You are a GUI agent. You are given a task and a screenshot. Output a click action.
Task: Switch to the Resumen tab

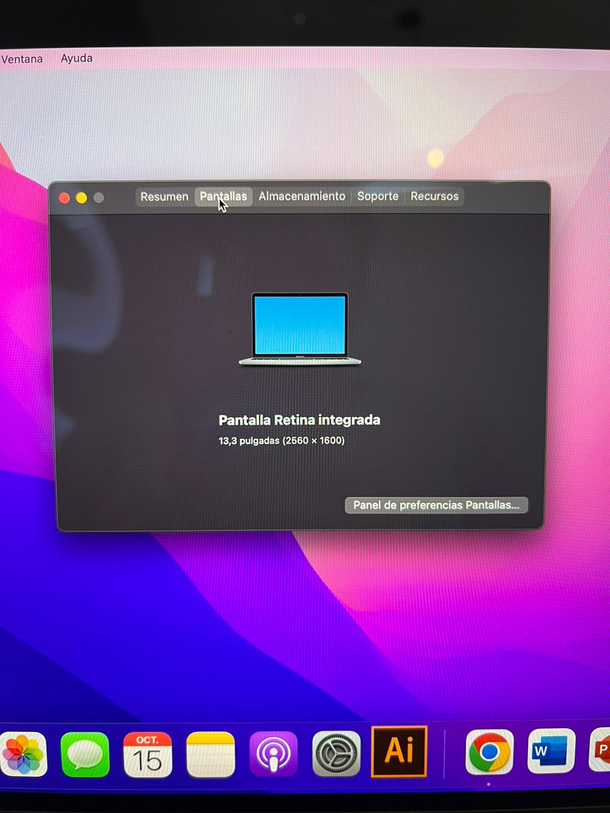click(x=164, y=197)
